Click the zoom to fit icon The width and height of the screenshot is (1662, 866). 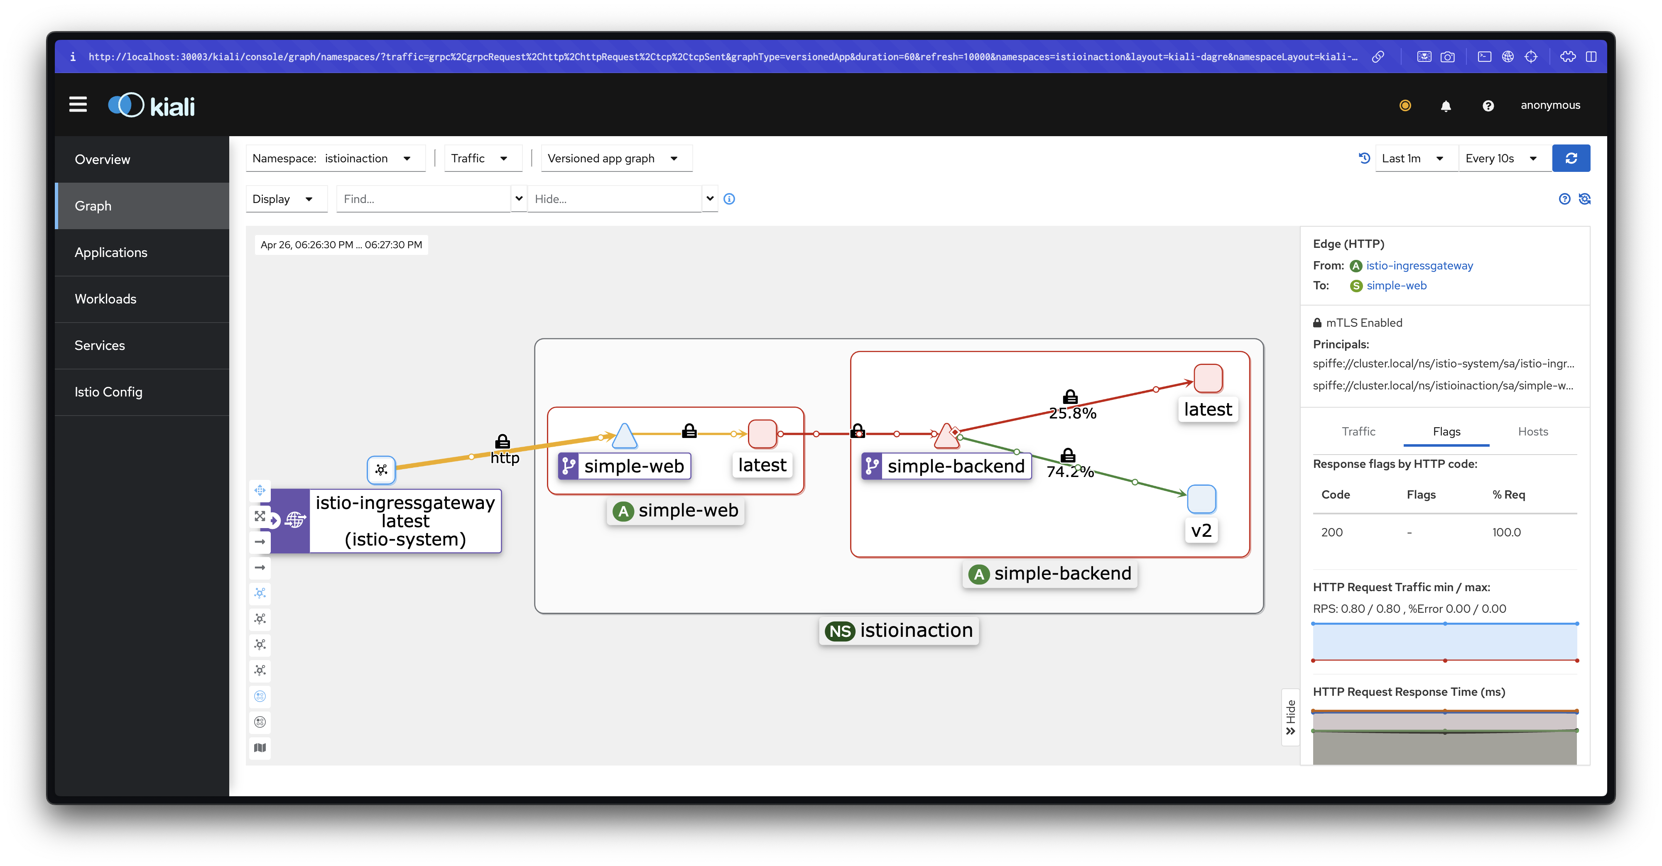tap(260, 516)
